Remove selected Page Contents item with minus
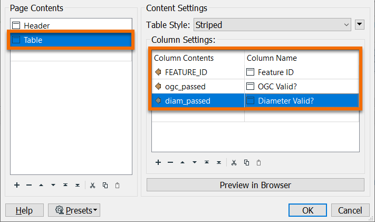This screenshot has width=375, height=222. [29, 185]
